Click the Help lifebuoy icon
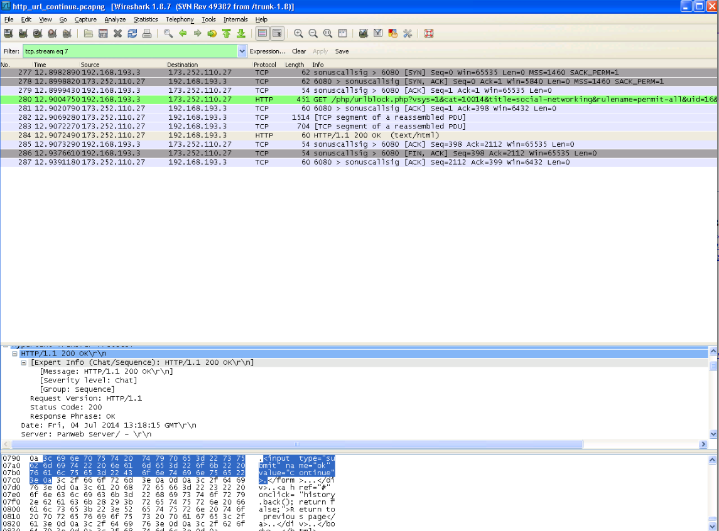Screen dimensions: 719x531 (x=429, y=34)
